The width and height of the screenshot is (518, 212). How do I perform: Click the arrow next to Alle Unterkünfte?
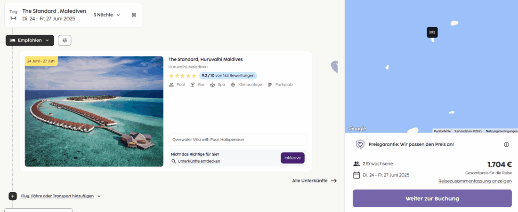coord(334,181)
